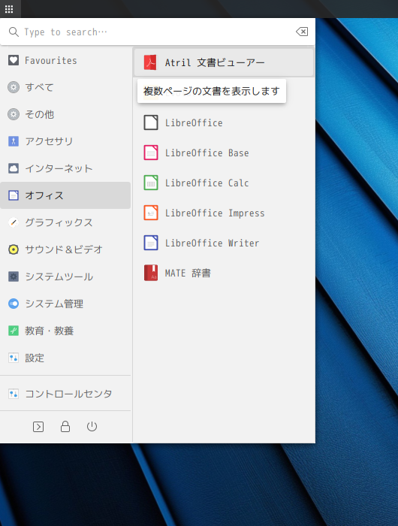This screenshot has height=526, width=398.
Task: Select the アクセサリ category
Action: 65,141
